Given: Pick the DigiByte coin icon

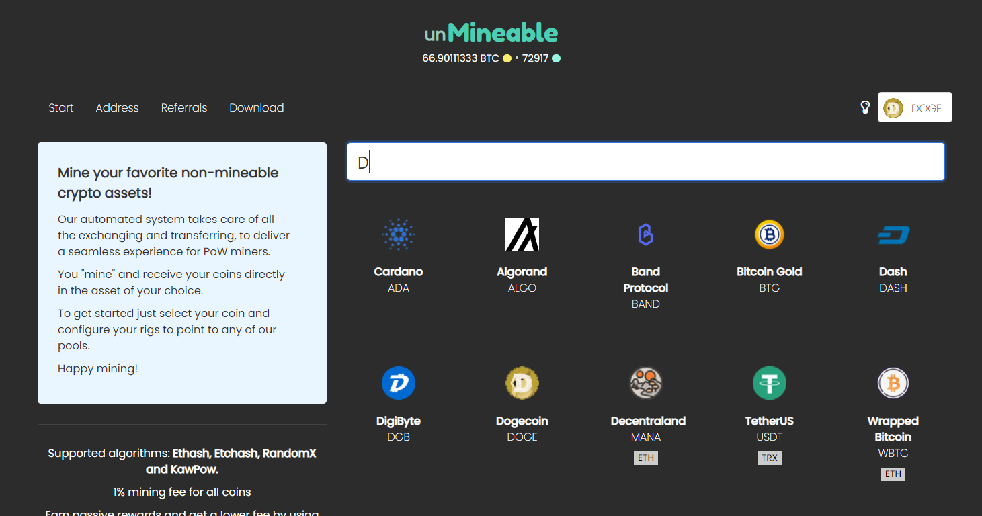Looking at the screenshot, I should pyautogui.click(x=399, y=384).
